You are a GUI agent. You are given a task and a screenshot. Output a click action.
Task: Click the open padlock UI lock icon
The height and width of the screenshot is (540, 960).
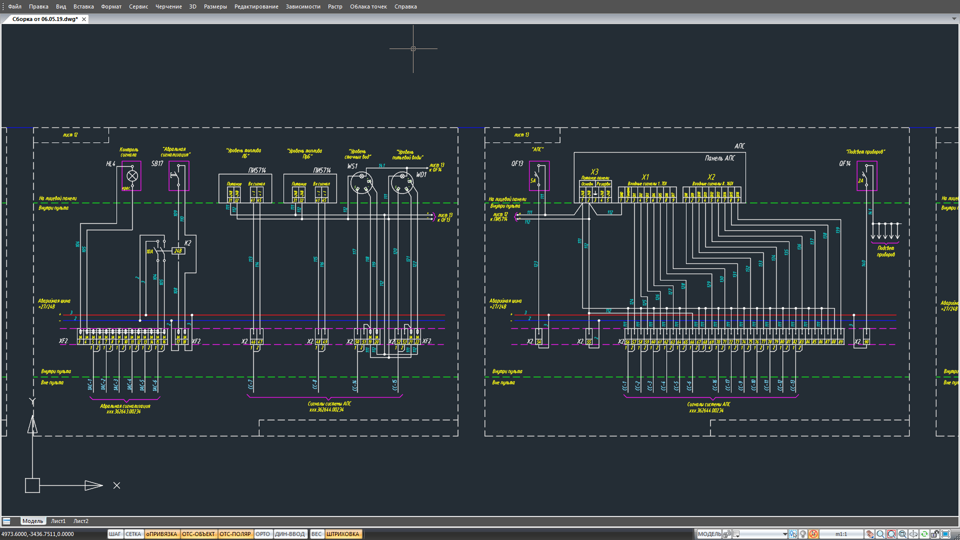click(x=934, y=534)
